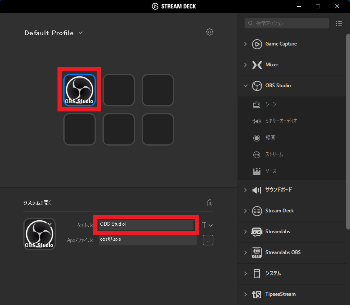Click the TipeeeStream label
The height and width of the screenshot is (305, 350).
[280, 294]
